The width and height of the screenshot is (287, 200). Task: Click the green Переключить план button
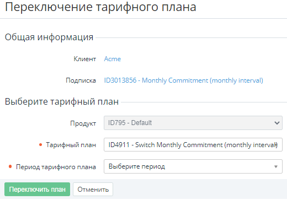pyautogui.click(x=37, y=190)
